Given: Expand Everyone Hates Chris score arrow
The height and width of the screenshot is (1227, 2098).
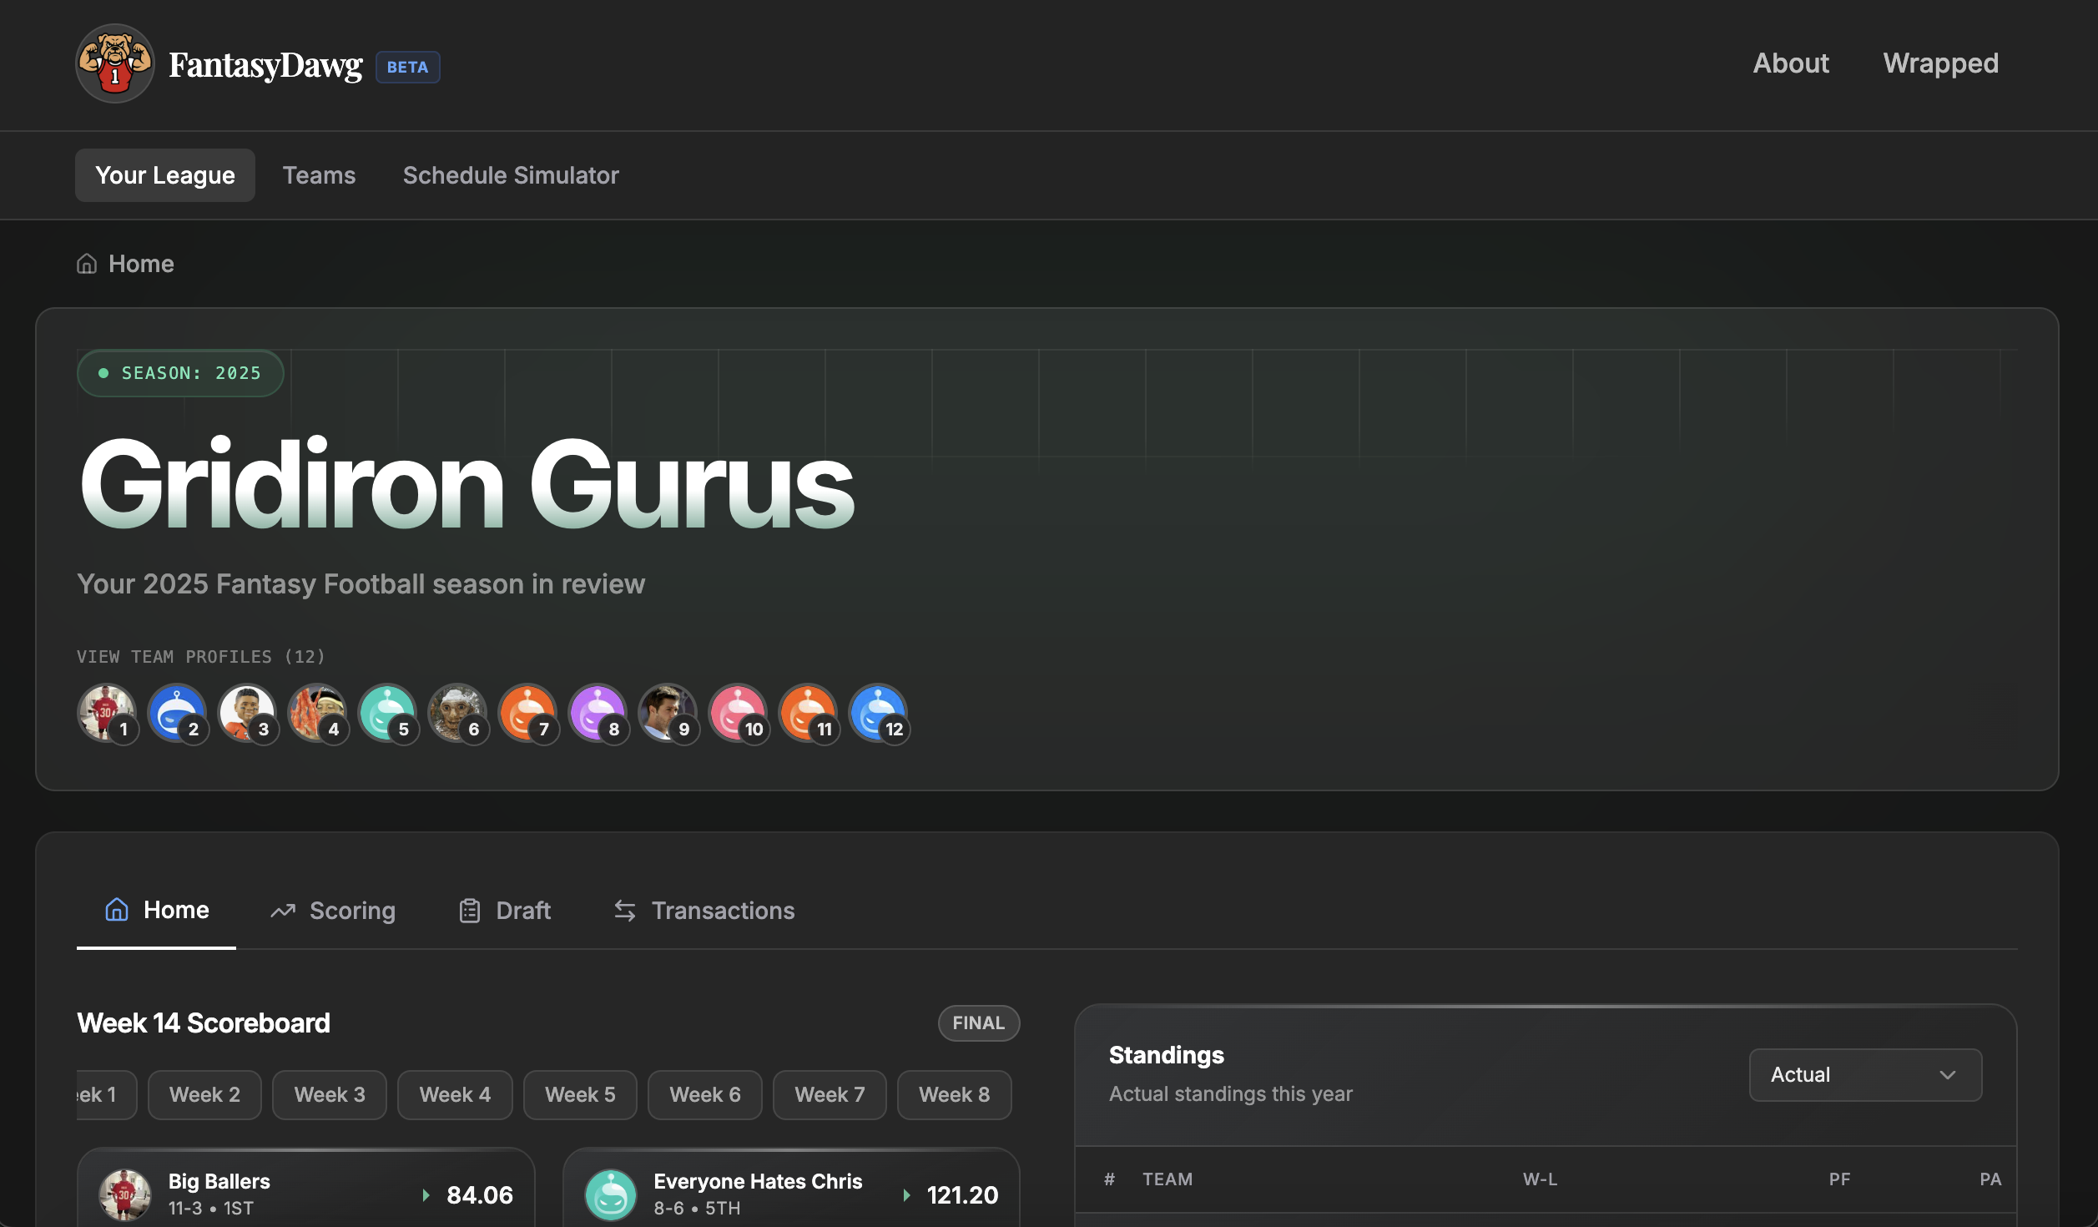Looking at the screenshot, I should point(906,1194).
